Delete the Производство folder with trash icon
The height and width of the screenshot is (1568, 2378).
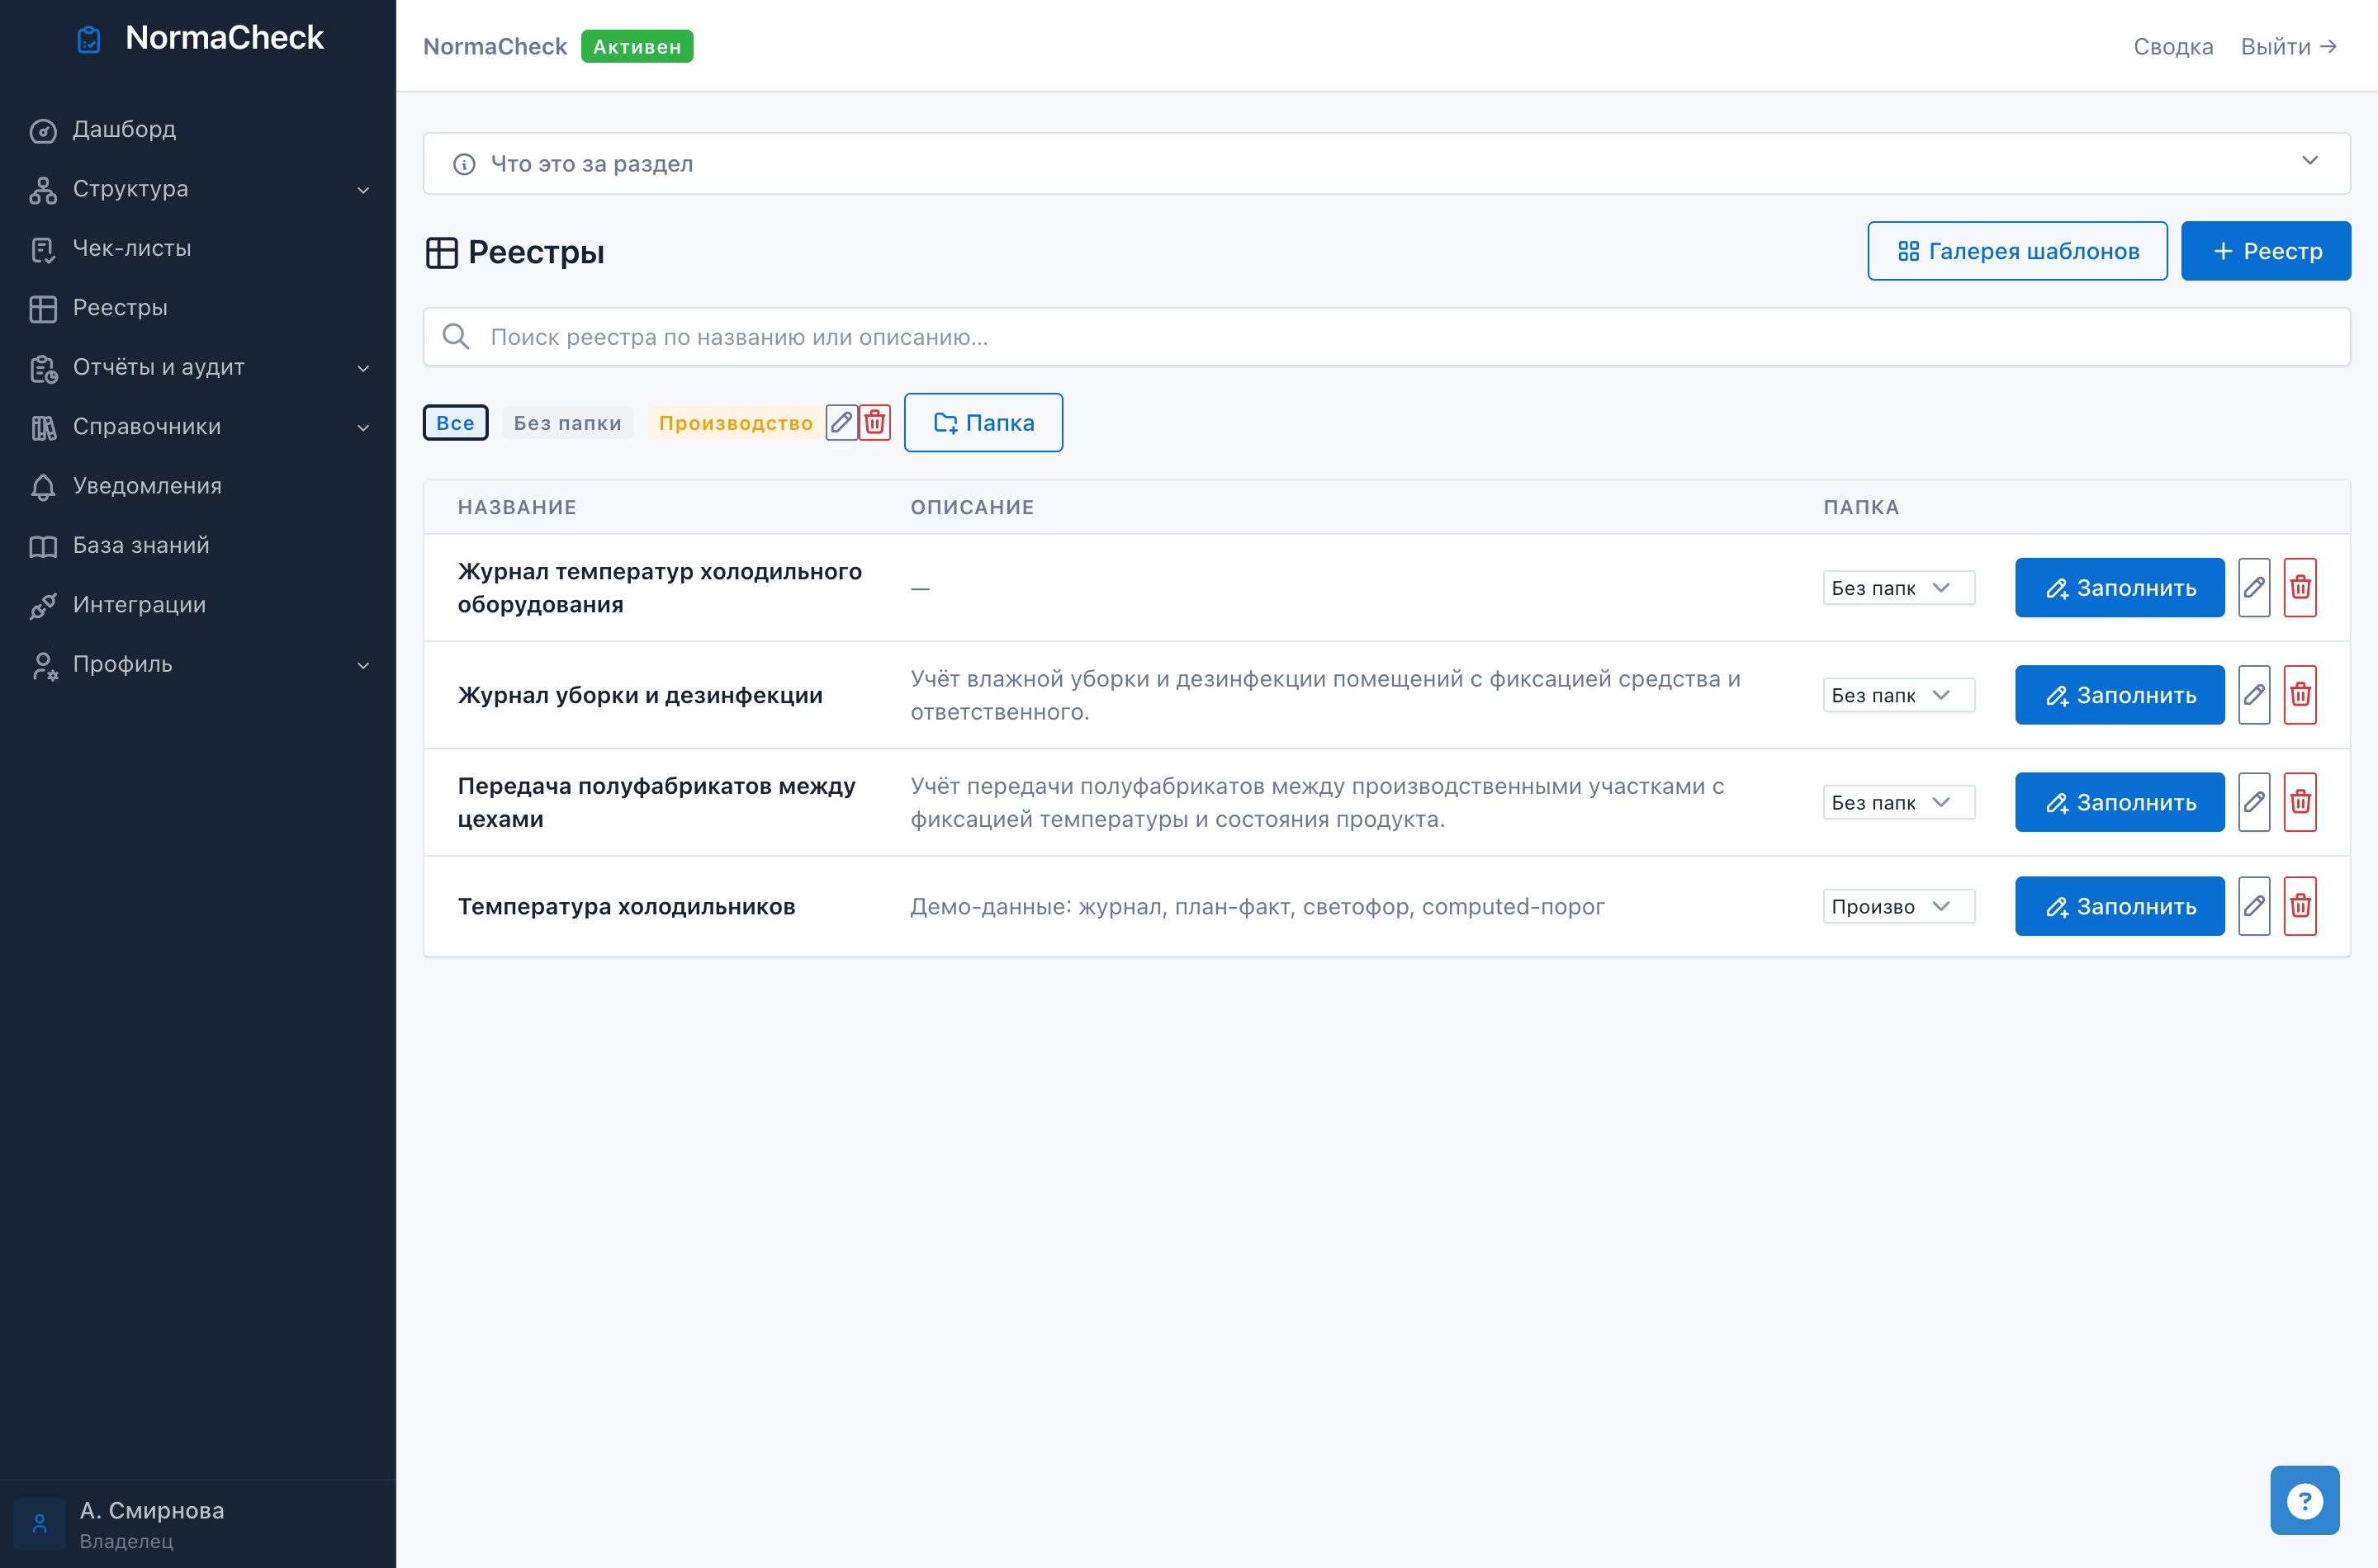(x=874, y=422)
